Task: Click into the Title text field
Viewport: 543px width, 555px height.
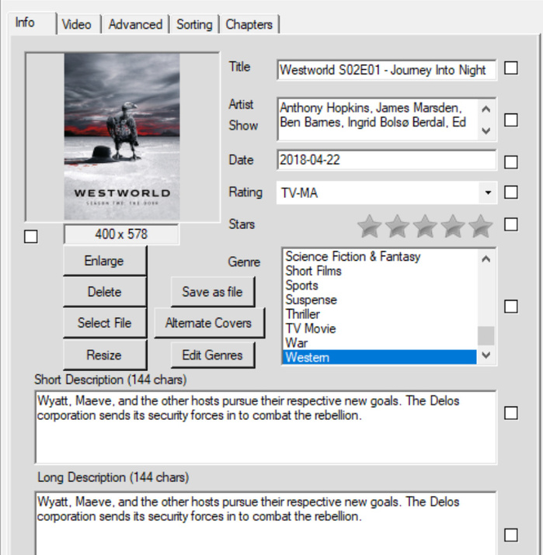Action: tap(386, 70)
